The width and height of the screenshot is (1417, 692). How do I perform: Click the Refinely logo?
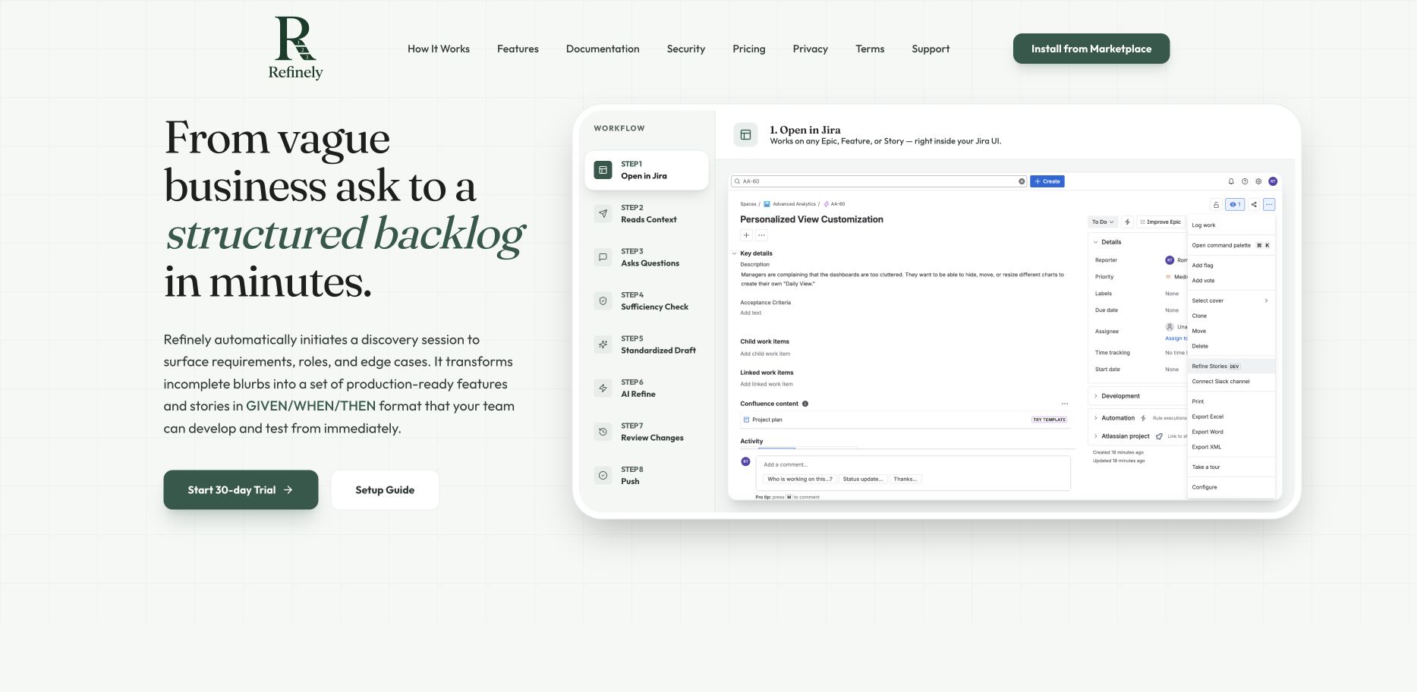click(x=295, y=49)
